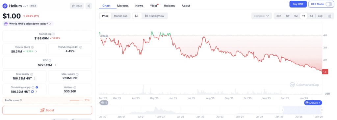The height and width of the screenshot is (120, 337).
Task: Expand Circulating supply details chevron
Action: click(x=36, y=91)
